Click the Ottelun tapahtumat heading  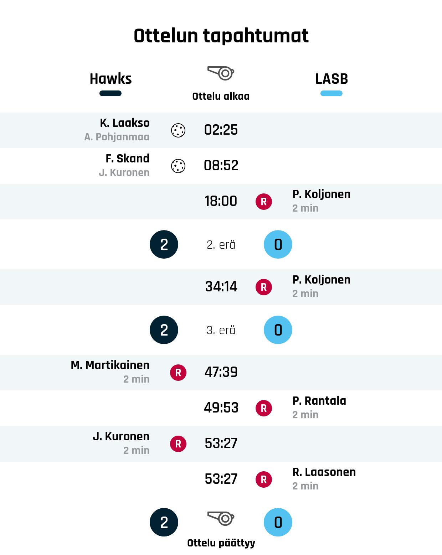(x=221, y=36)
